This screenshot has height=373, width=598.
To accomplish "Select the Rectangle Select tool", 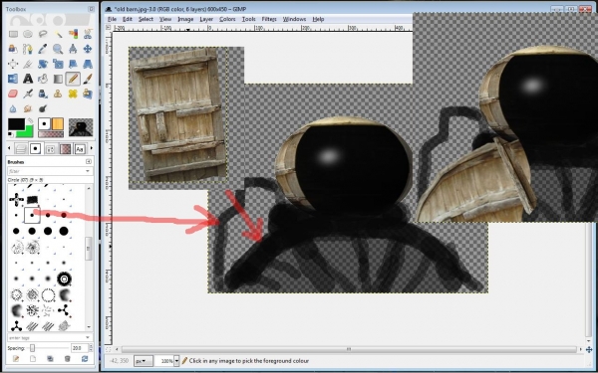I will pos(13,34).
